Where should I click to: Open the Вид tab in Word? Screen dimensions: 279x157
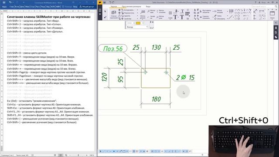tap(48, 7)
